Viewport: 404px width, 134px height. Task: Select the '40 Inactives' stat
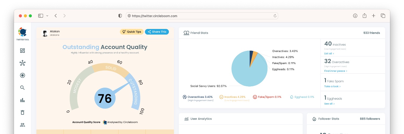click(335, 44)
